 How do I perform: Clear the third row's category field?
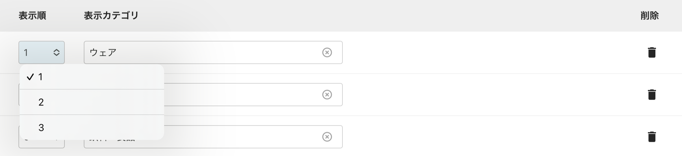tap(327, 137)
